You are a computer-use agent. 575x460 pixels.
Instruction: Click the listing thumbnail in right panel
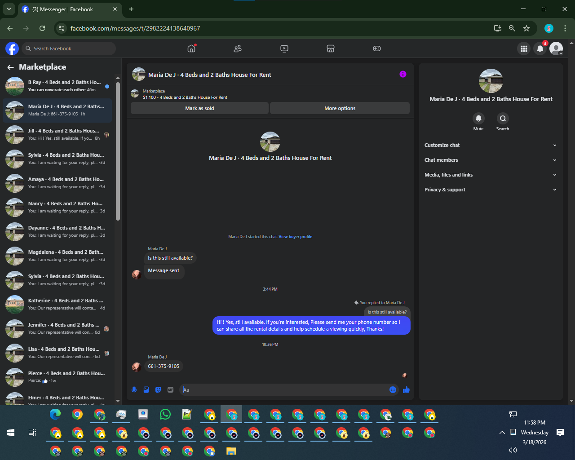[x=491, y=81]
